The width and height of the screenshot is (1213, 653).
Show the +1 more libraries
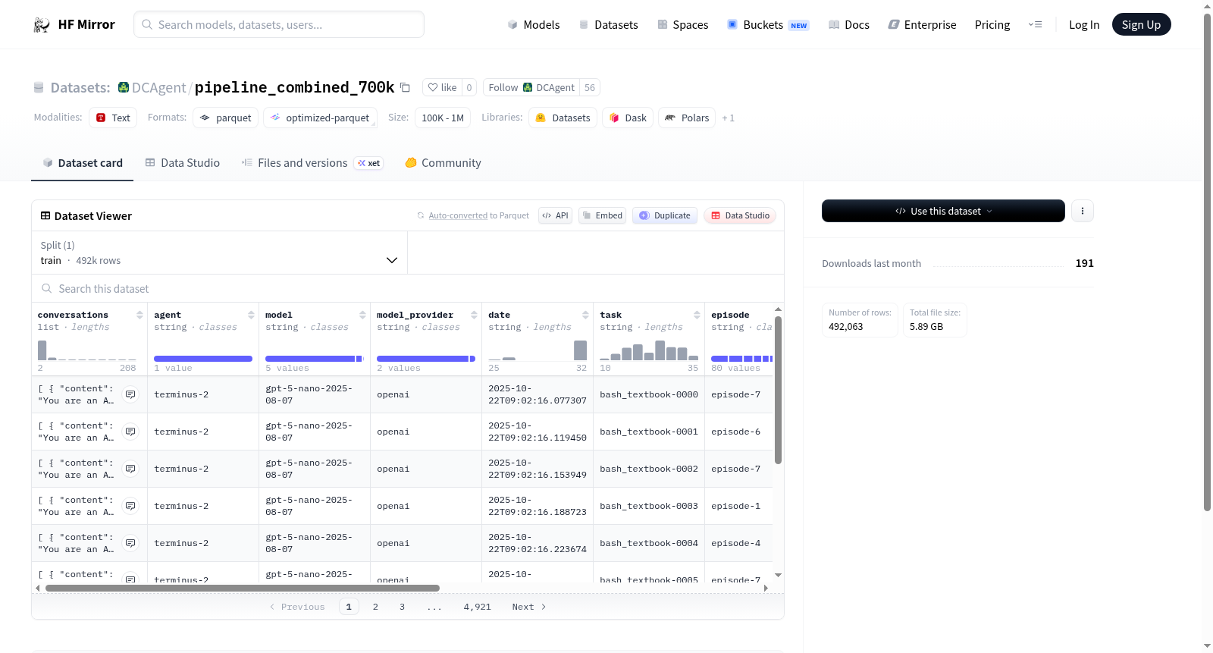(x=728, y=118)
